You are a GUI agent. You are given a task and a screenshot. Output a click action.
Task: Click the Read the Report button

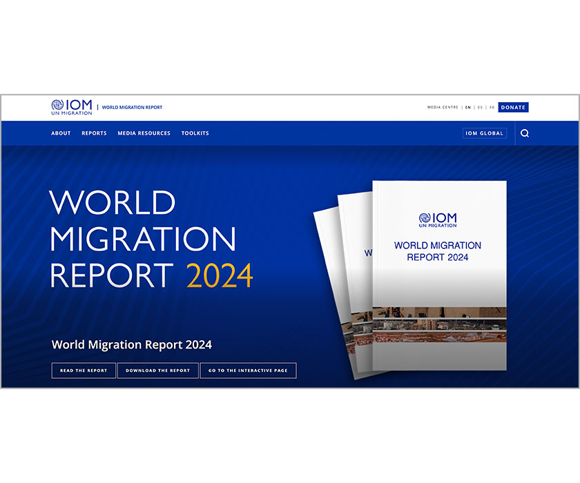(x=84, y=371)
